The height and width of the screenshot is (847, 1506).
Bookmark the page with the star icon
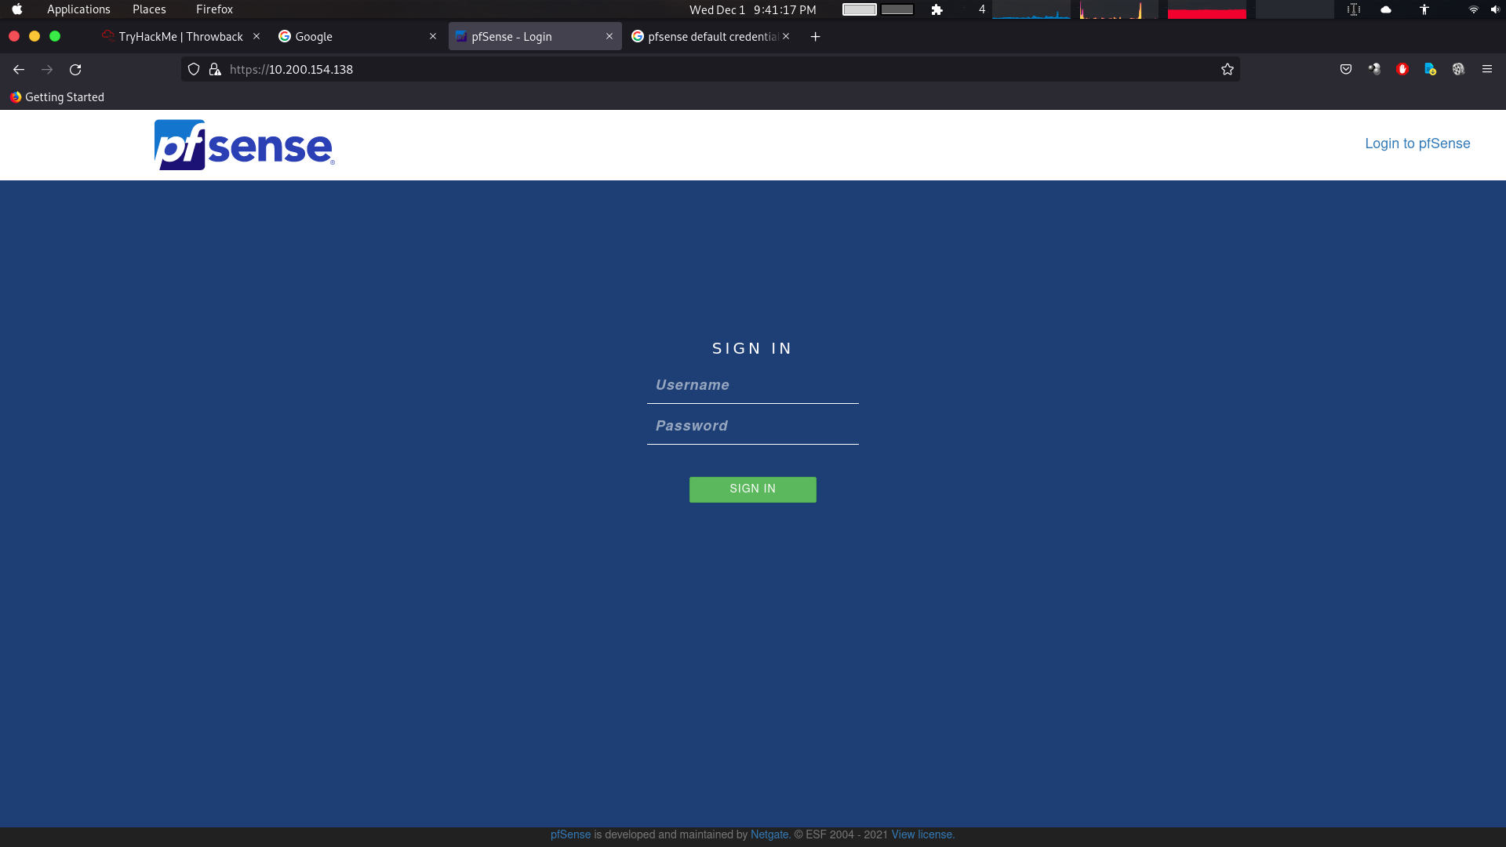click(1227, 69)
